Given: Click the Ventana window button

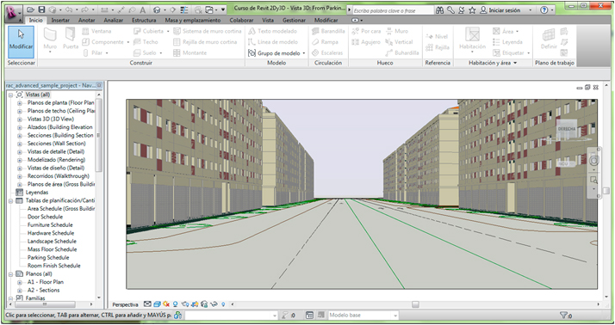Looking at the screenshot, I should click(96, 31).
